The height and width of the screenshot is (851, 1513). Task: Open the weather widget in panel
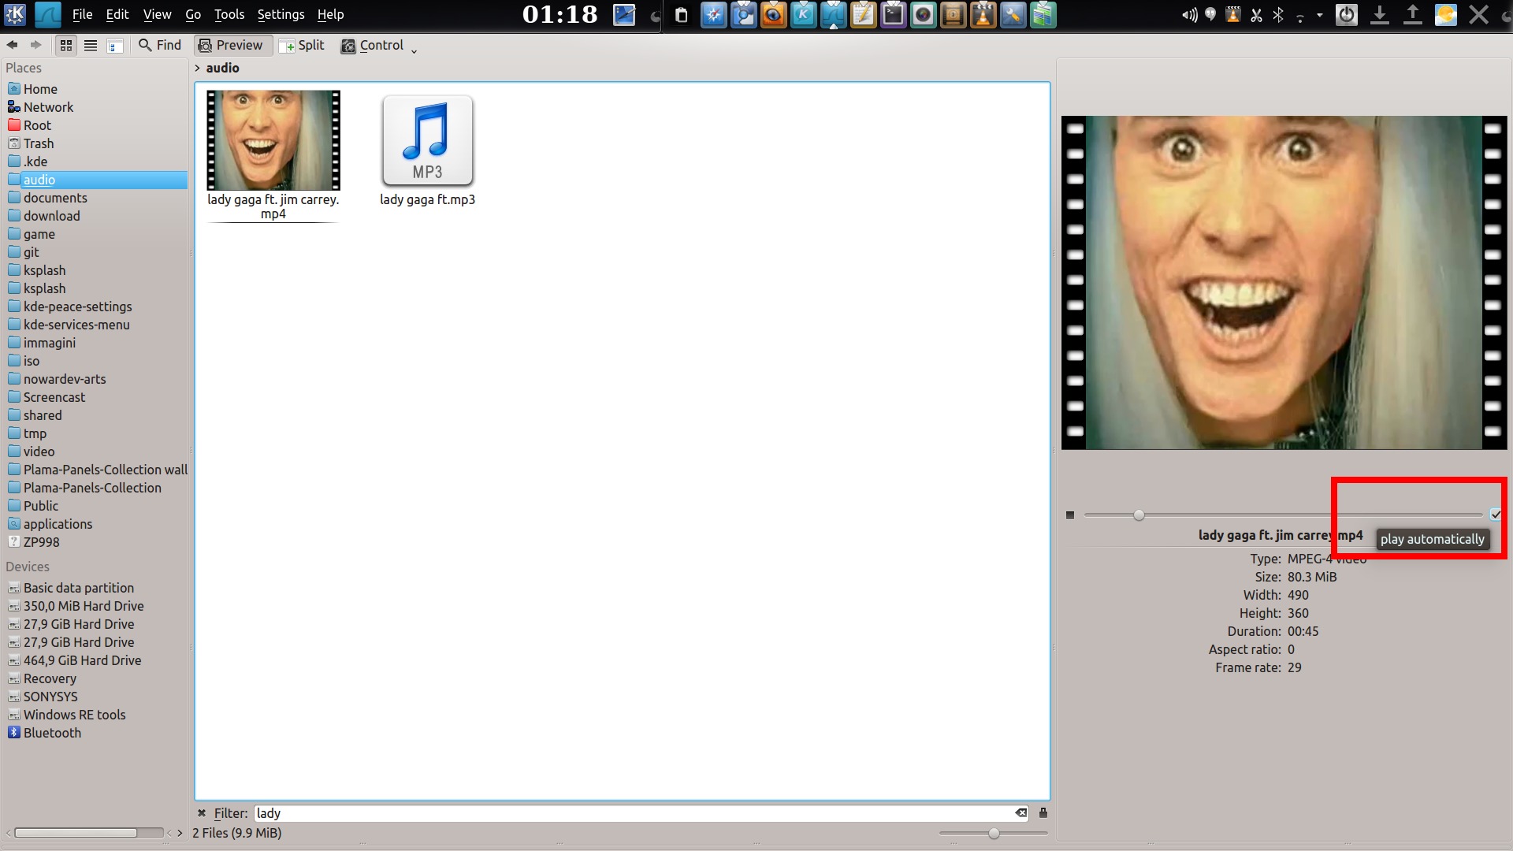(x=1446, y=15)
